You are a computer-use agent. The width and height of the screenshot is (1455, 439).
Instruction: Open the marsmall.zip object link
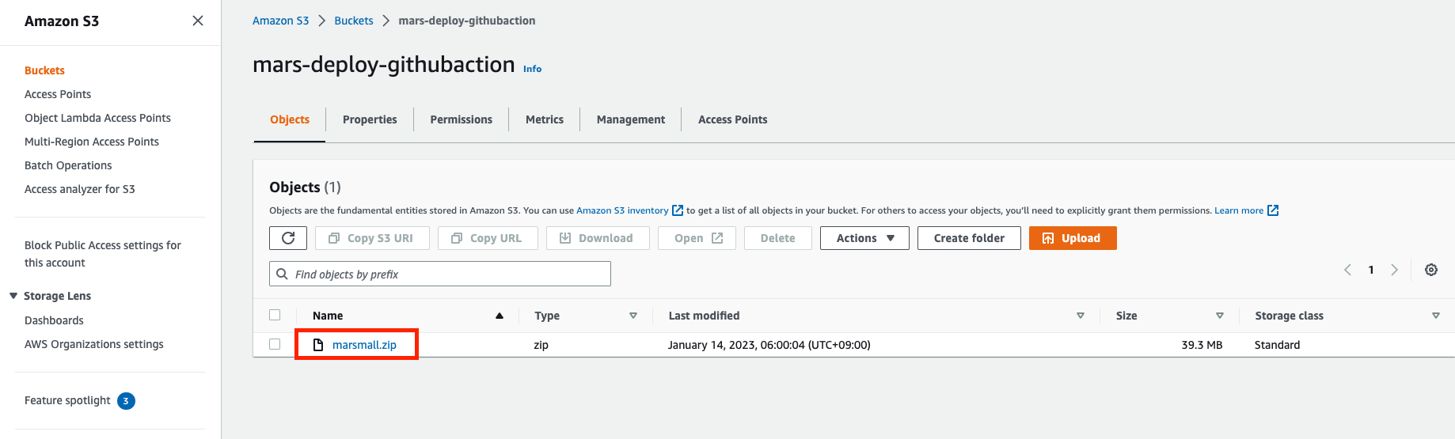click(364, 345)
